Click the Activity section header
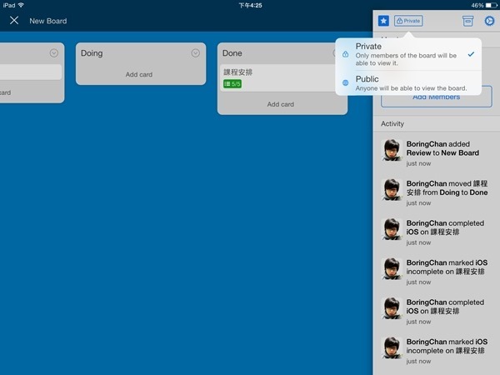Image resolution: width=500 pixels, height=375 pixels. (x=392, y=123)
